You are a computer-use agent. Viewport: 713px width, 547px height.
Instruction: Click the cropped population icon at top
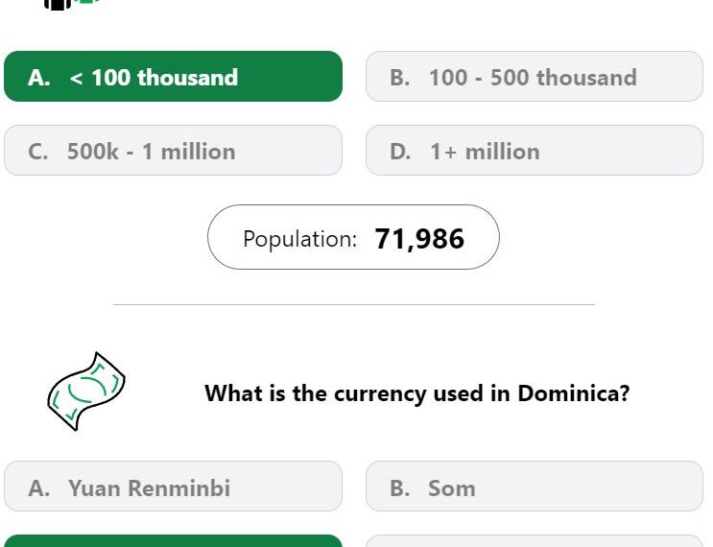point(71,4)
